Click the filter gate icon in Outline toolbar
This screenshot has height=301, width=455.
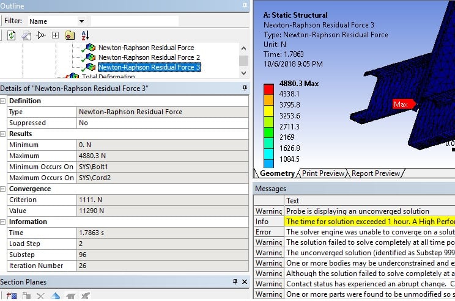[41, 35]
